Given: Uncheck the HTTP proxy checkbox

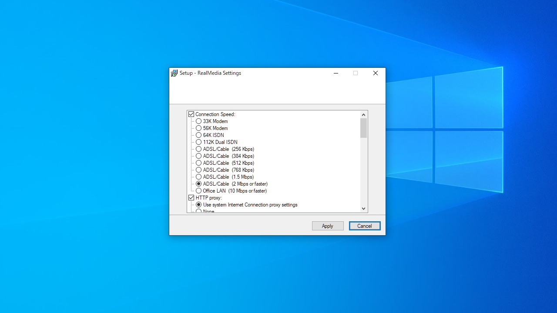Looking at the screenshot, I should click(x=191, y=198).
